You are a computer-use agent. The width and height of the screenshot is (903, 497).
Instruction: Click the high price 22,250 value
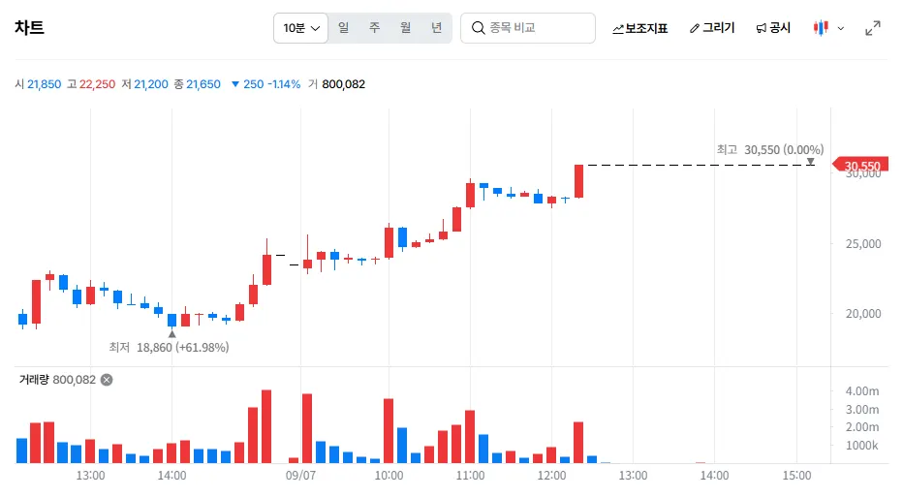point(97,84)
